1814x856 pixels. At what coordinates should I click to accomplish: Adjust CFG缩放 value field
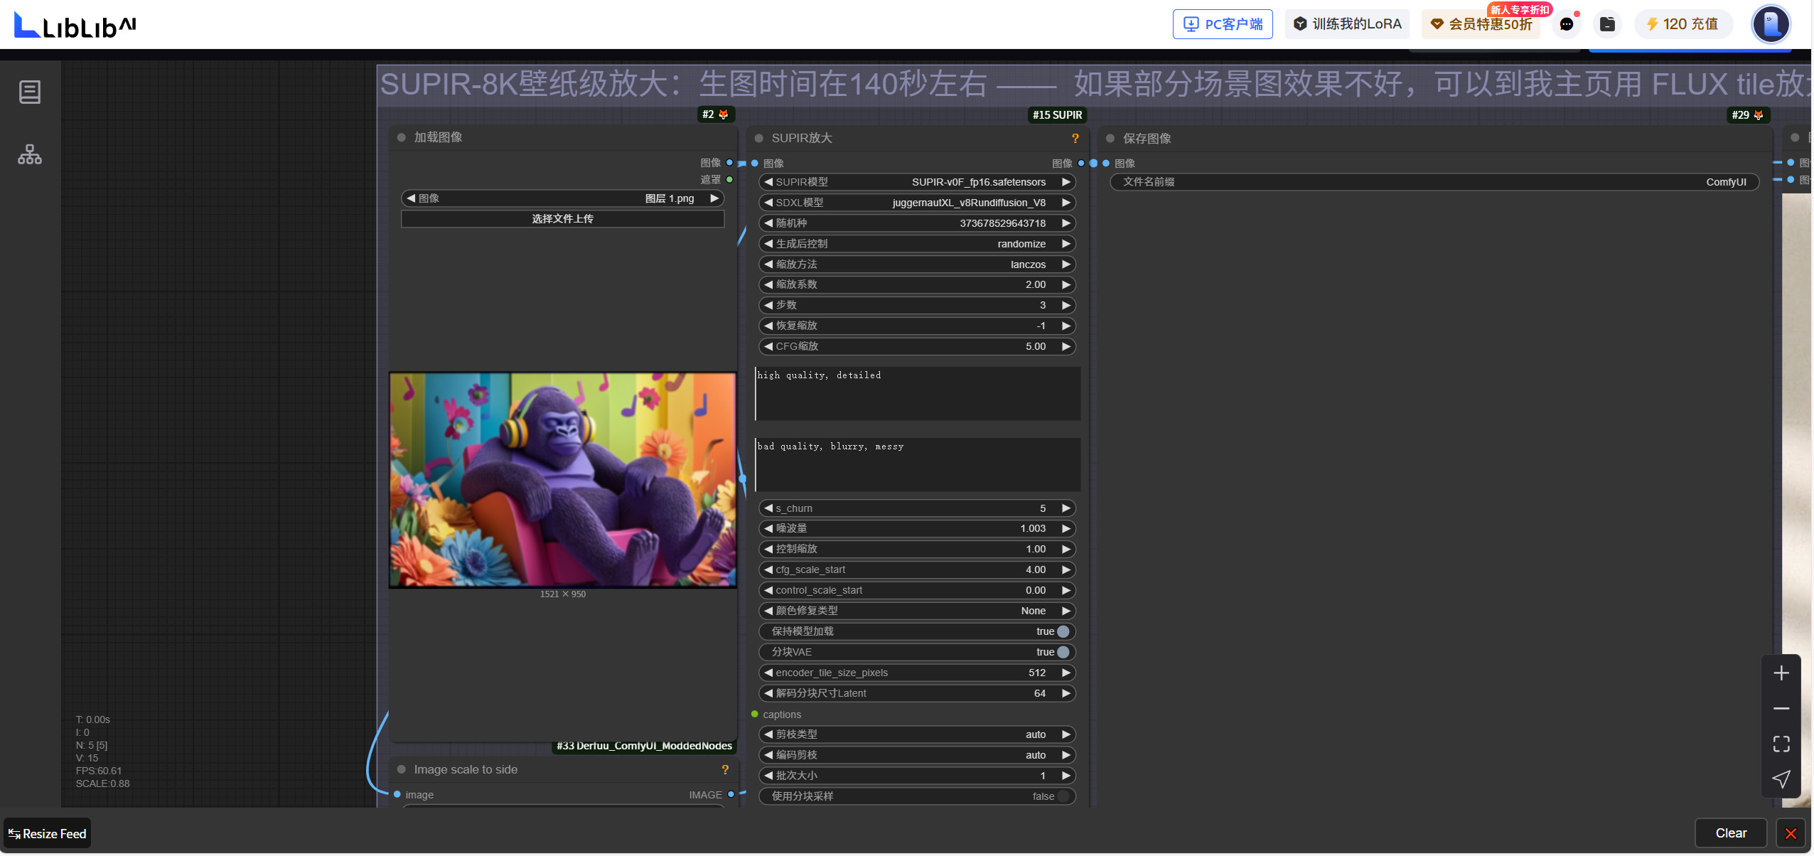coord(917,346)
